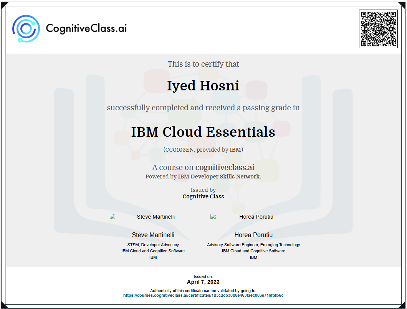Image resolution: width=407 pixels, height=309 pixels.
Task: Click the 'Issued on:' label
Action: (203, 276)
